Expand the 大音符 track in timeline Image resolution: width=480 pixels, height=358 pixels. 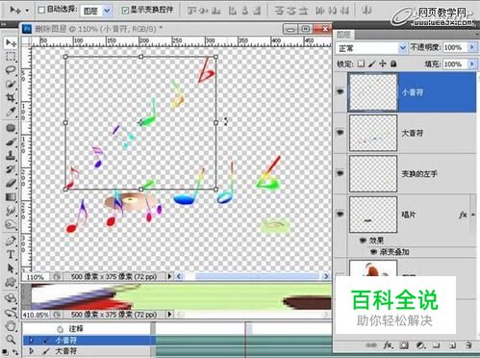point(32,350)
